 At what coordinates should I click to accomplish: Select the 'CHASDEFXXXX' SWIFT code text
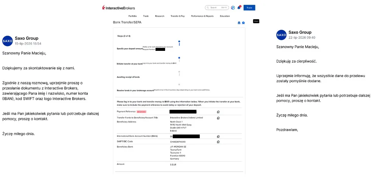[x=178, y=142]
